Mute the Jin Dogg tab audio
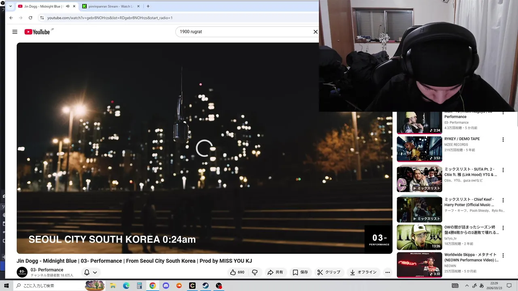The width and height of the screenshot is (518, 291). [x=68, y=6]
